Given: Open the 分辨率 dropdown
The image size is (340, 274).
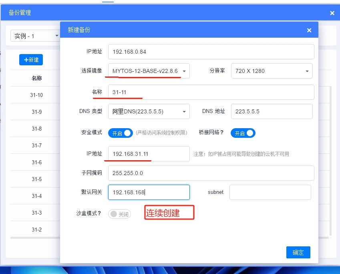Looking at the screenshot, I should (x=272, y=71).
